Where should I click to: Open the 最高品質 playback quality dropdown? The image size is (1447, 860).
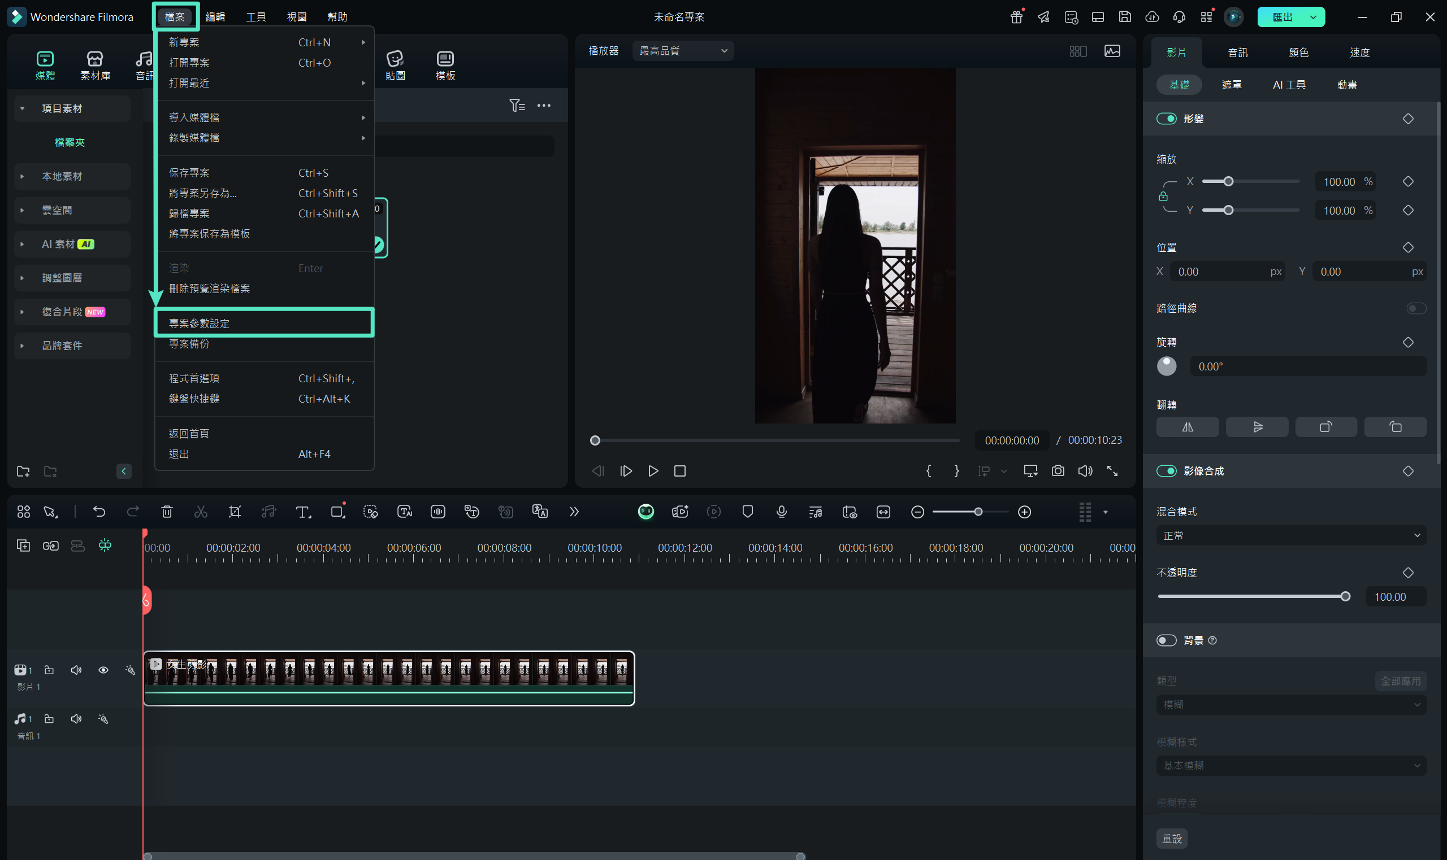coord(683,51)
